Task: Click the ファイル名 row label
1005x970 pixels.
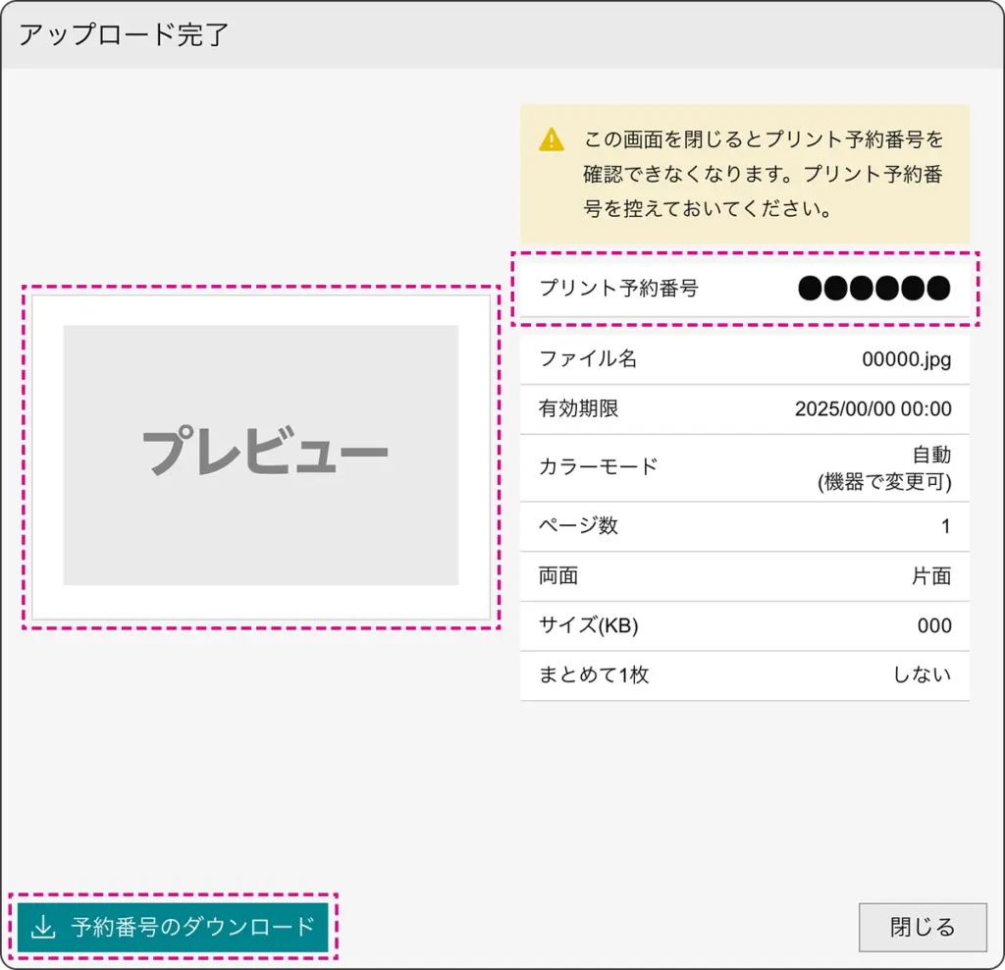Action: (x=588, y=359)
